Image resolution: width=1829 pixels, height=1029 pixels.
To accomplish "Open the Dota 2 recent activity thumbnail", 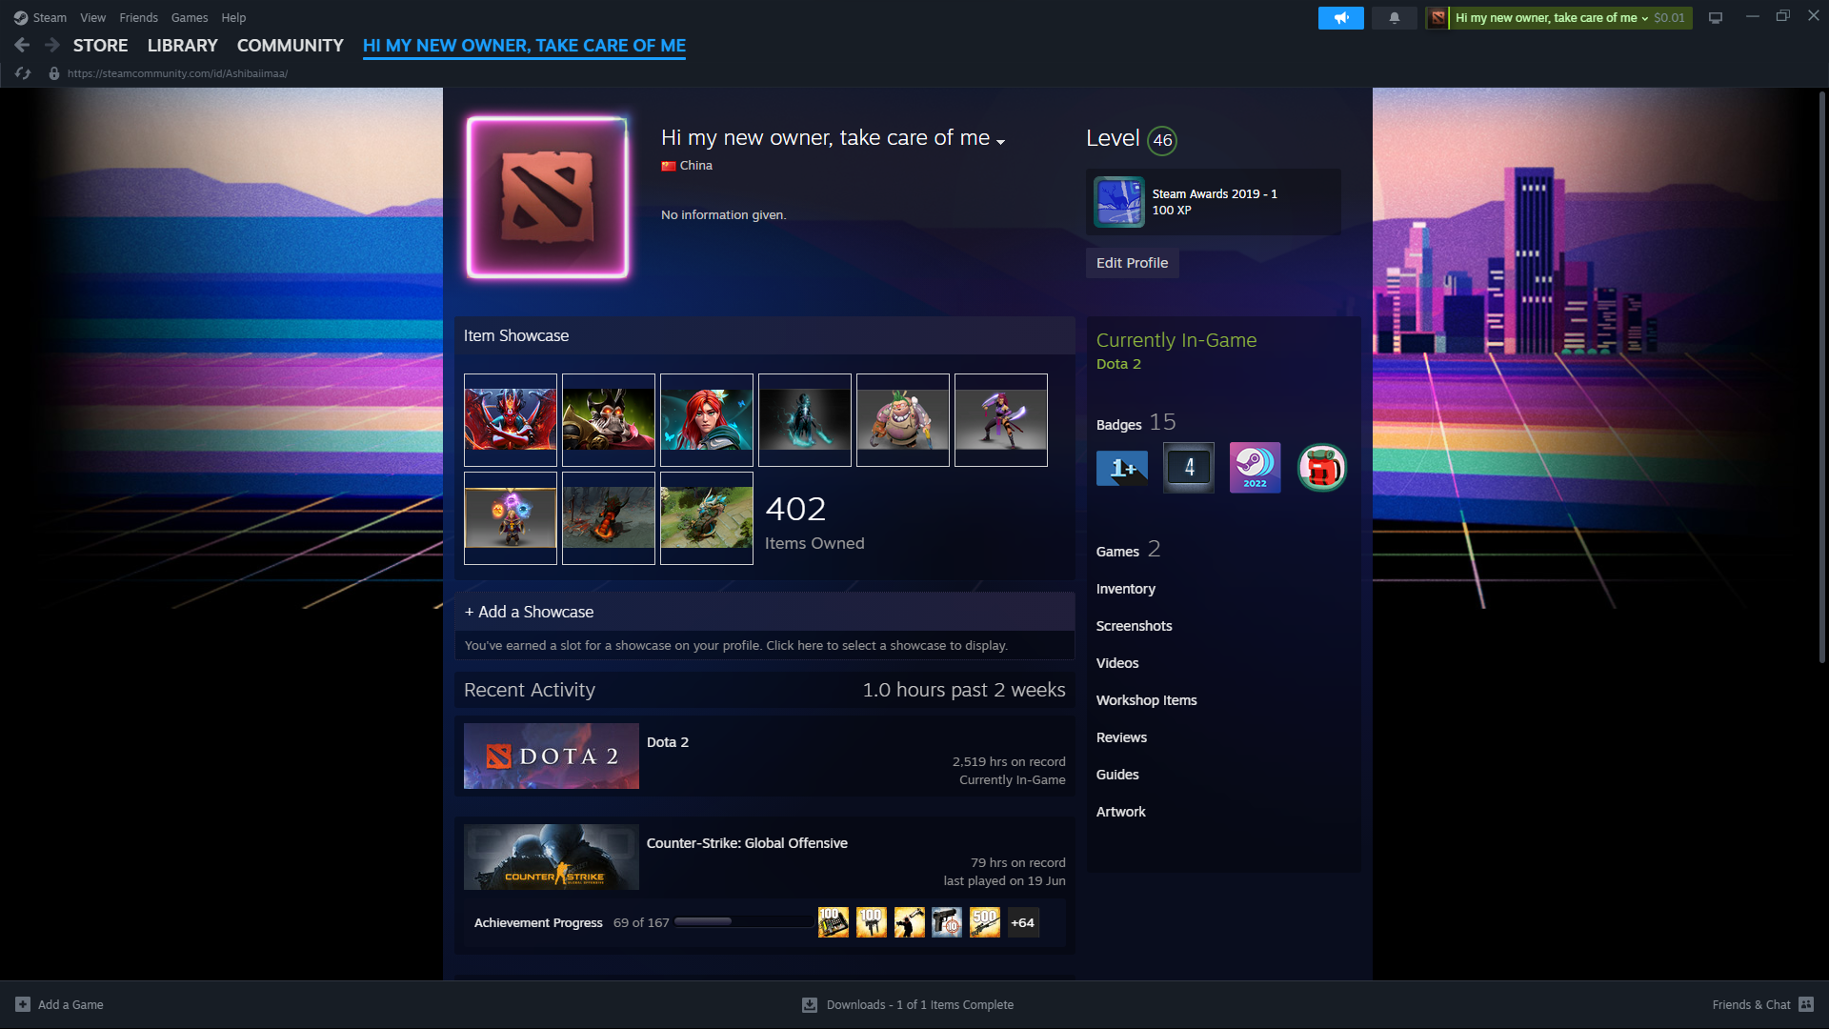I will pos(551,756).
